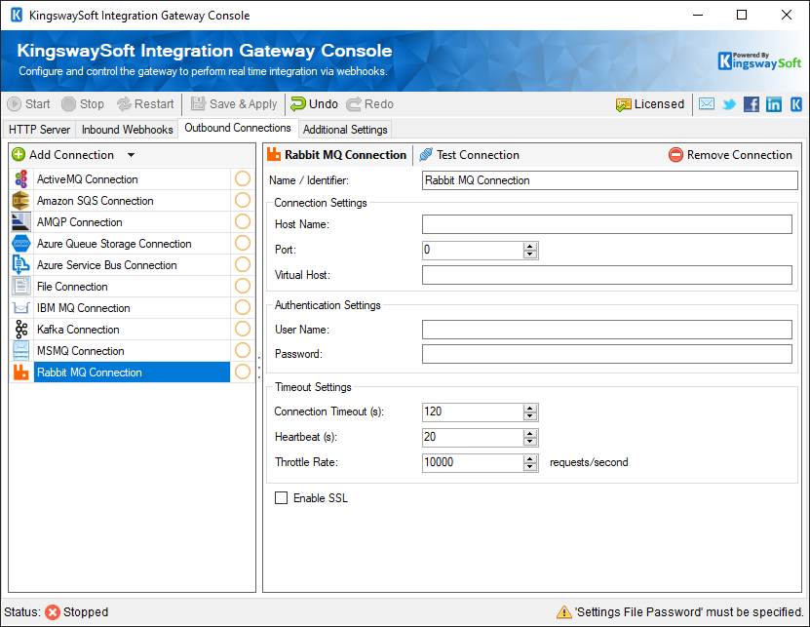Viewport: 810px width, 627px height.
Task: Click the Licensed certificate icon
Action: click(623, 105)
